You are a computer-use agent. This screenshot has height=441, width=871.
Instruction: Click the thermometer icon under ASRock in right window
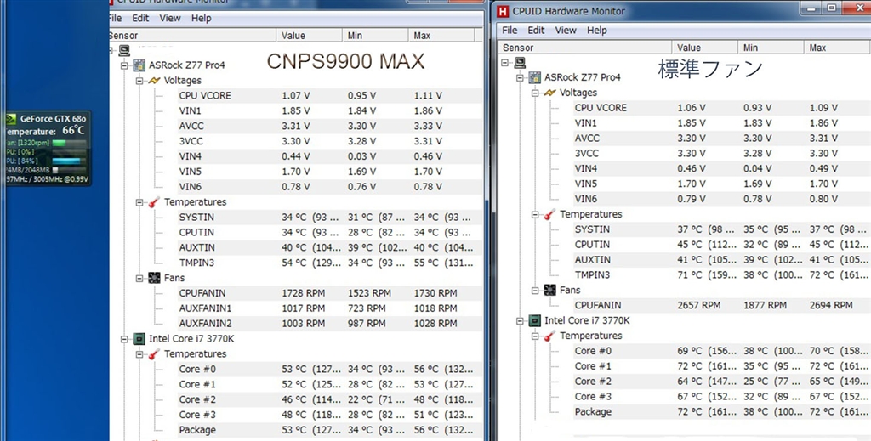click(x=549, y=214)
